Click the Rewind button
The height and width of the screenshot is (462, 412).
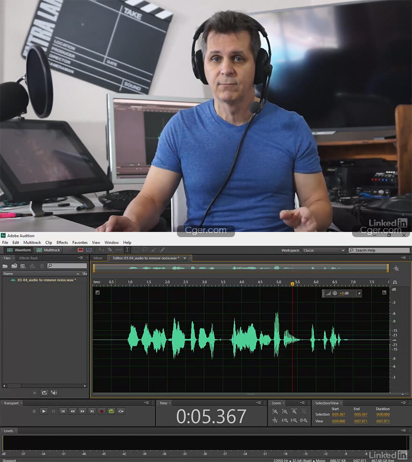tap(73, 411)
